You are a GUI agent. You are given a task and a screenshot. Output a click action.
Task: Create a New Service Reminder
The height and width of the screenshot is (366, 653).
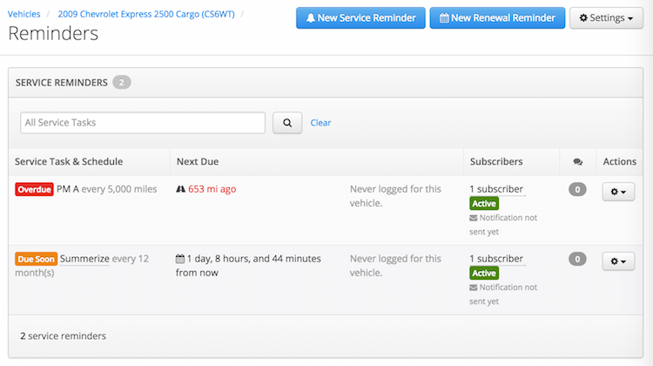click(360, 18)
